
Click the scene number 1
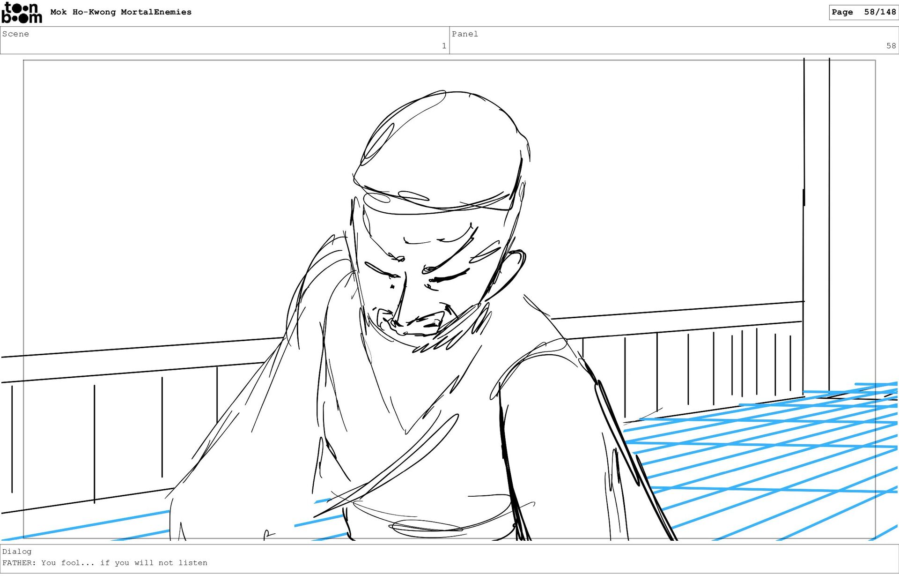tap(443, 46)
